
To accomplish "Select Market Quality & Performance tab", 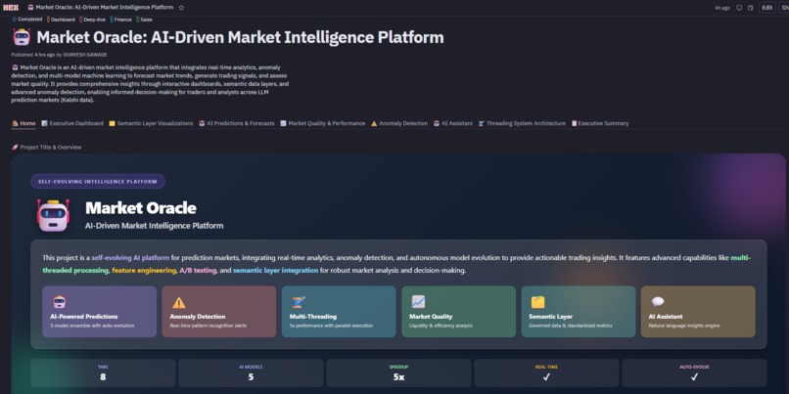I will 322,123.
